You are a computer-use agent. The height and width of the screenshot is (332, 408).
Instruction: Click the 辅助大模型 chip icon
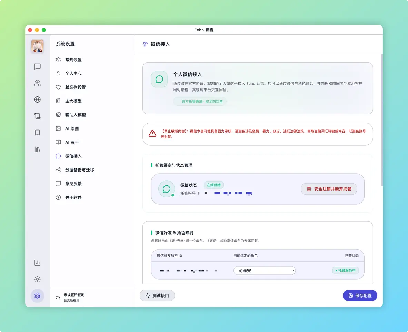pyautogui.click(x=58, y=115)
